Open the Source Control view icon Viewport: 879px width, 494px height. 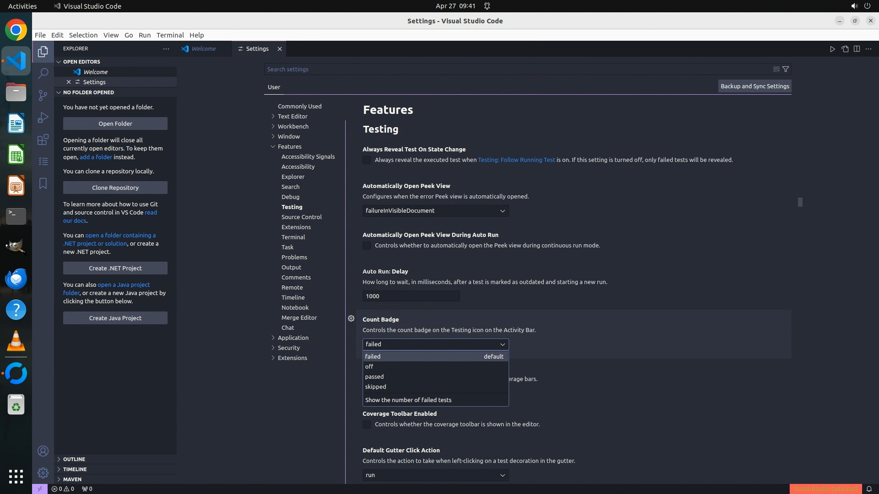pyautogui.click(x=43, y=95)
